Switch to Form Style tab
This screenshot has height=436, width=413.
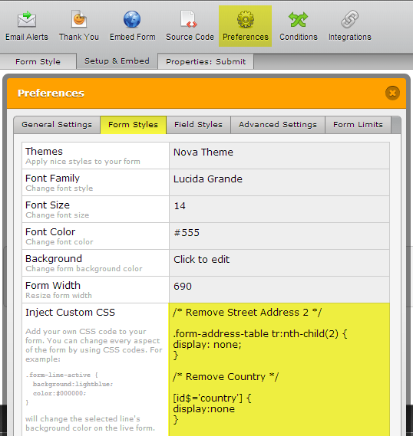38,61
